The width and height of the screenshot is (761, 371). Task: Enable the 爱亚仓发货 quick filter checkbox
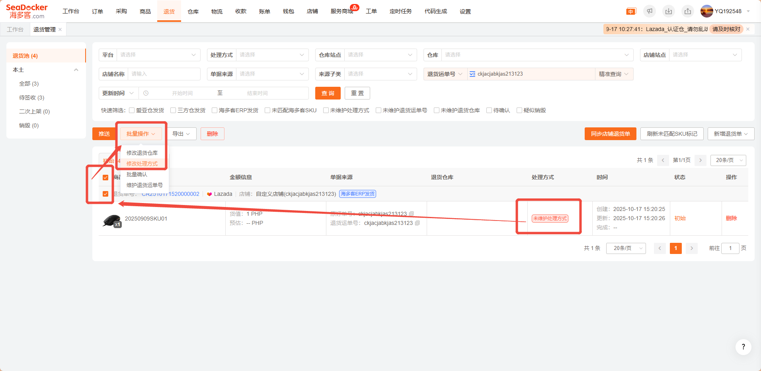[x=132, y=110]
